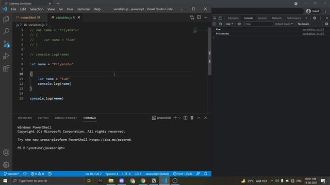Image resolution: width=330 pixels, height=185 pixels.
Task: Open File Explorer from the taskbar
Action: (x=111, y=180)
